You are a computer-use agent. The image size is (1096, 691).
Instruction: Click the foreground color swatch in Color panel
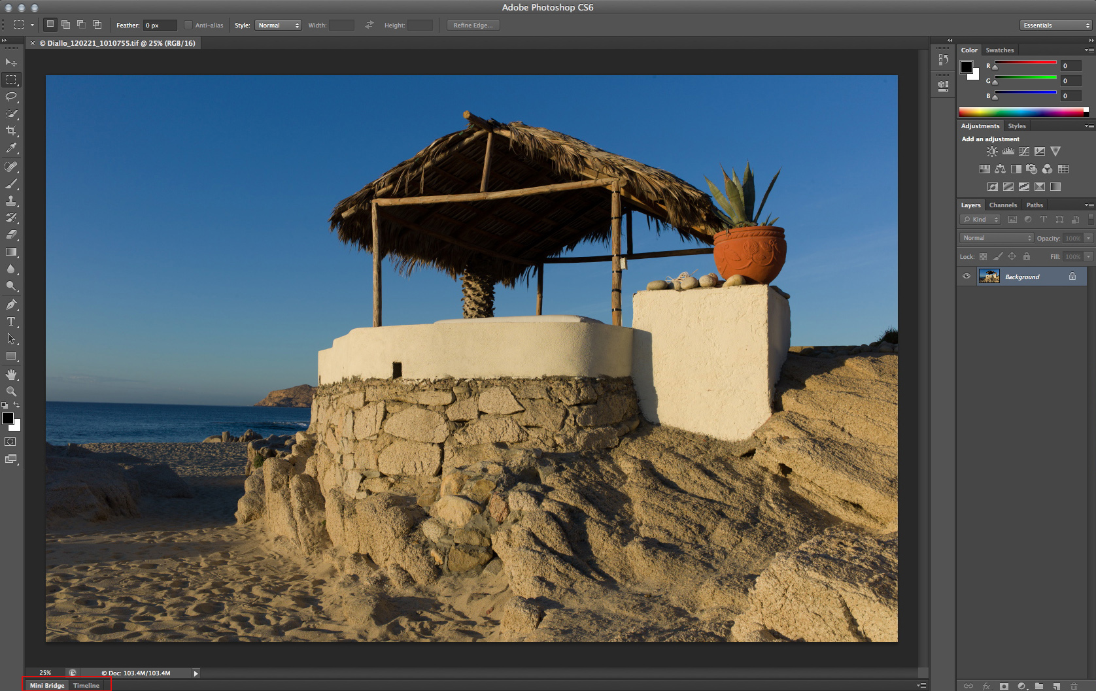(x=967, y=67)
